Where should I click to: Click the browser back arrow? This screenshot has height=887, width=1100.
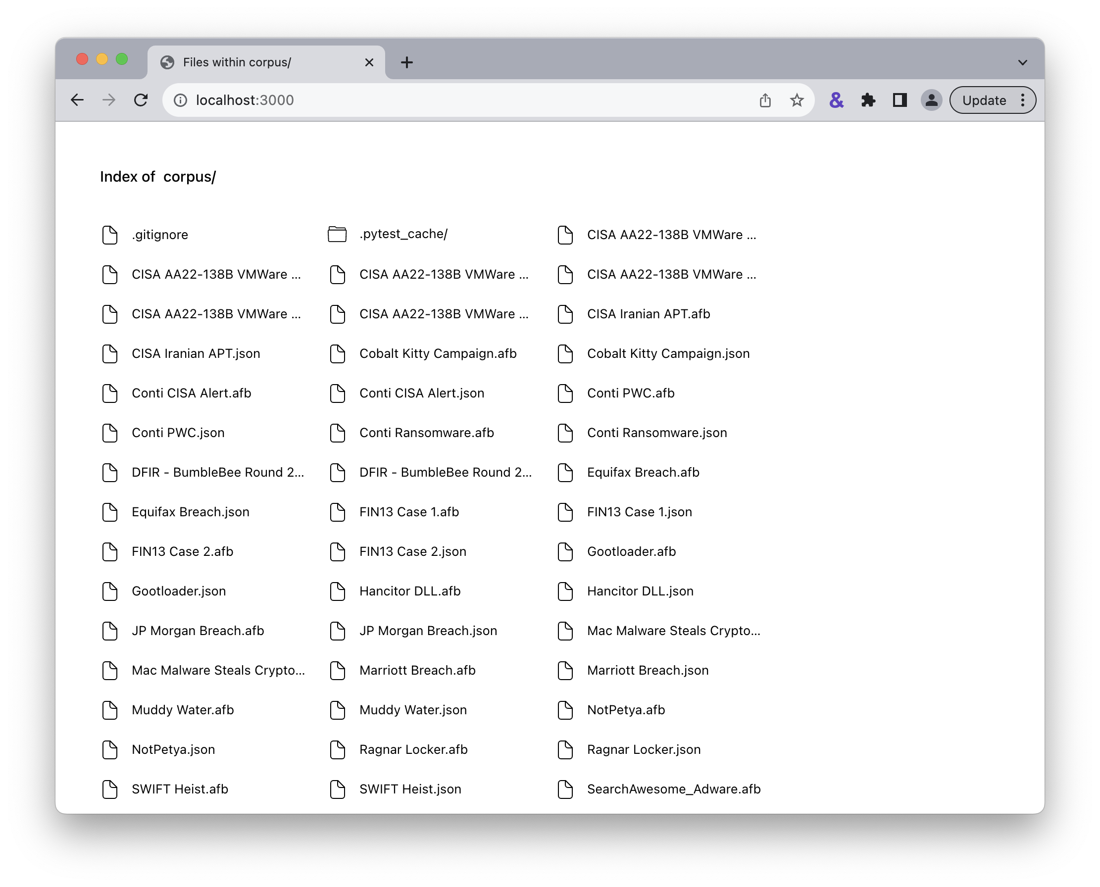[x=77, y=100]
